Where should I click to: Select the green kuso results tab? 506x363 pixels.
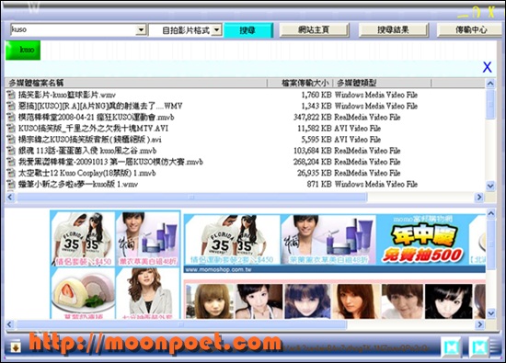click(23, 50)
